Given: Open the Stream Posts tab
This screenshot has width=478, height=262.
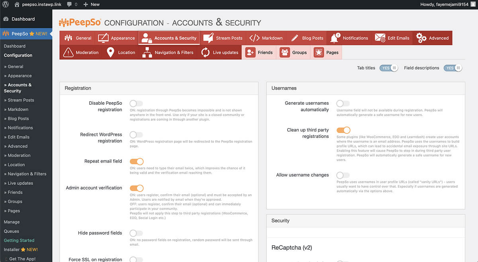Looking at the screenshot, I should coord(223,38).
